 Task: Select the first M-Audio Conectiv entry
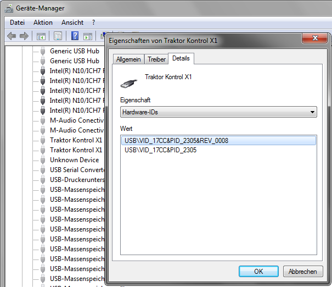77,120
